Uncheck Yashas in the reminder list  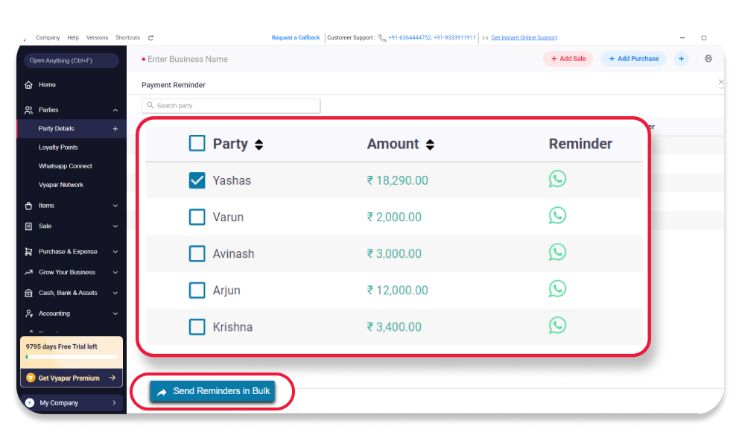click(x=197, y=179)
